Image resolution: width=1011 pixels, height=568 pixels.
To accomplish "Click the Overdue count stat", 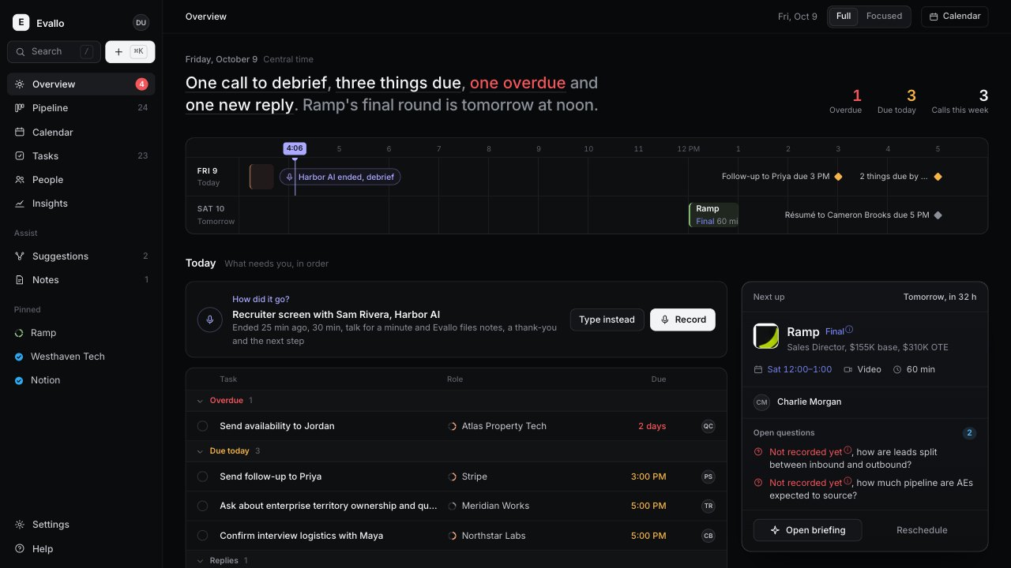I will tap(845, 101).
